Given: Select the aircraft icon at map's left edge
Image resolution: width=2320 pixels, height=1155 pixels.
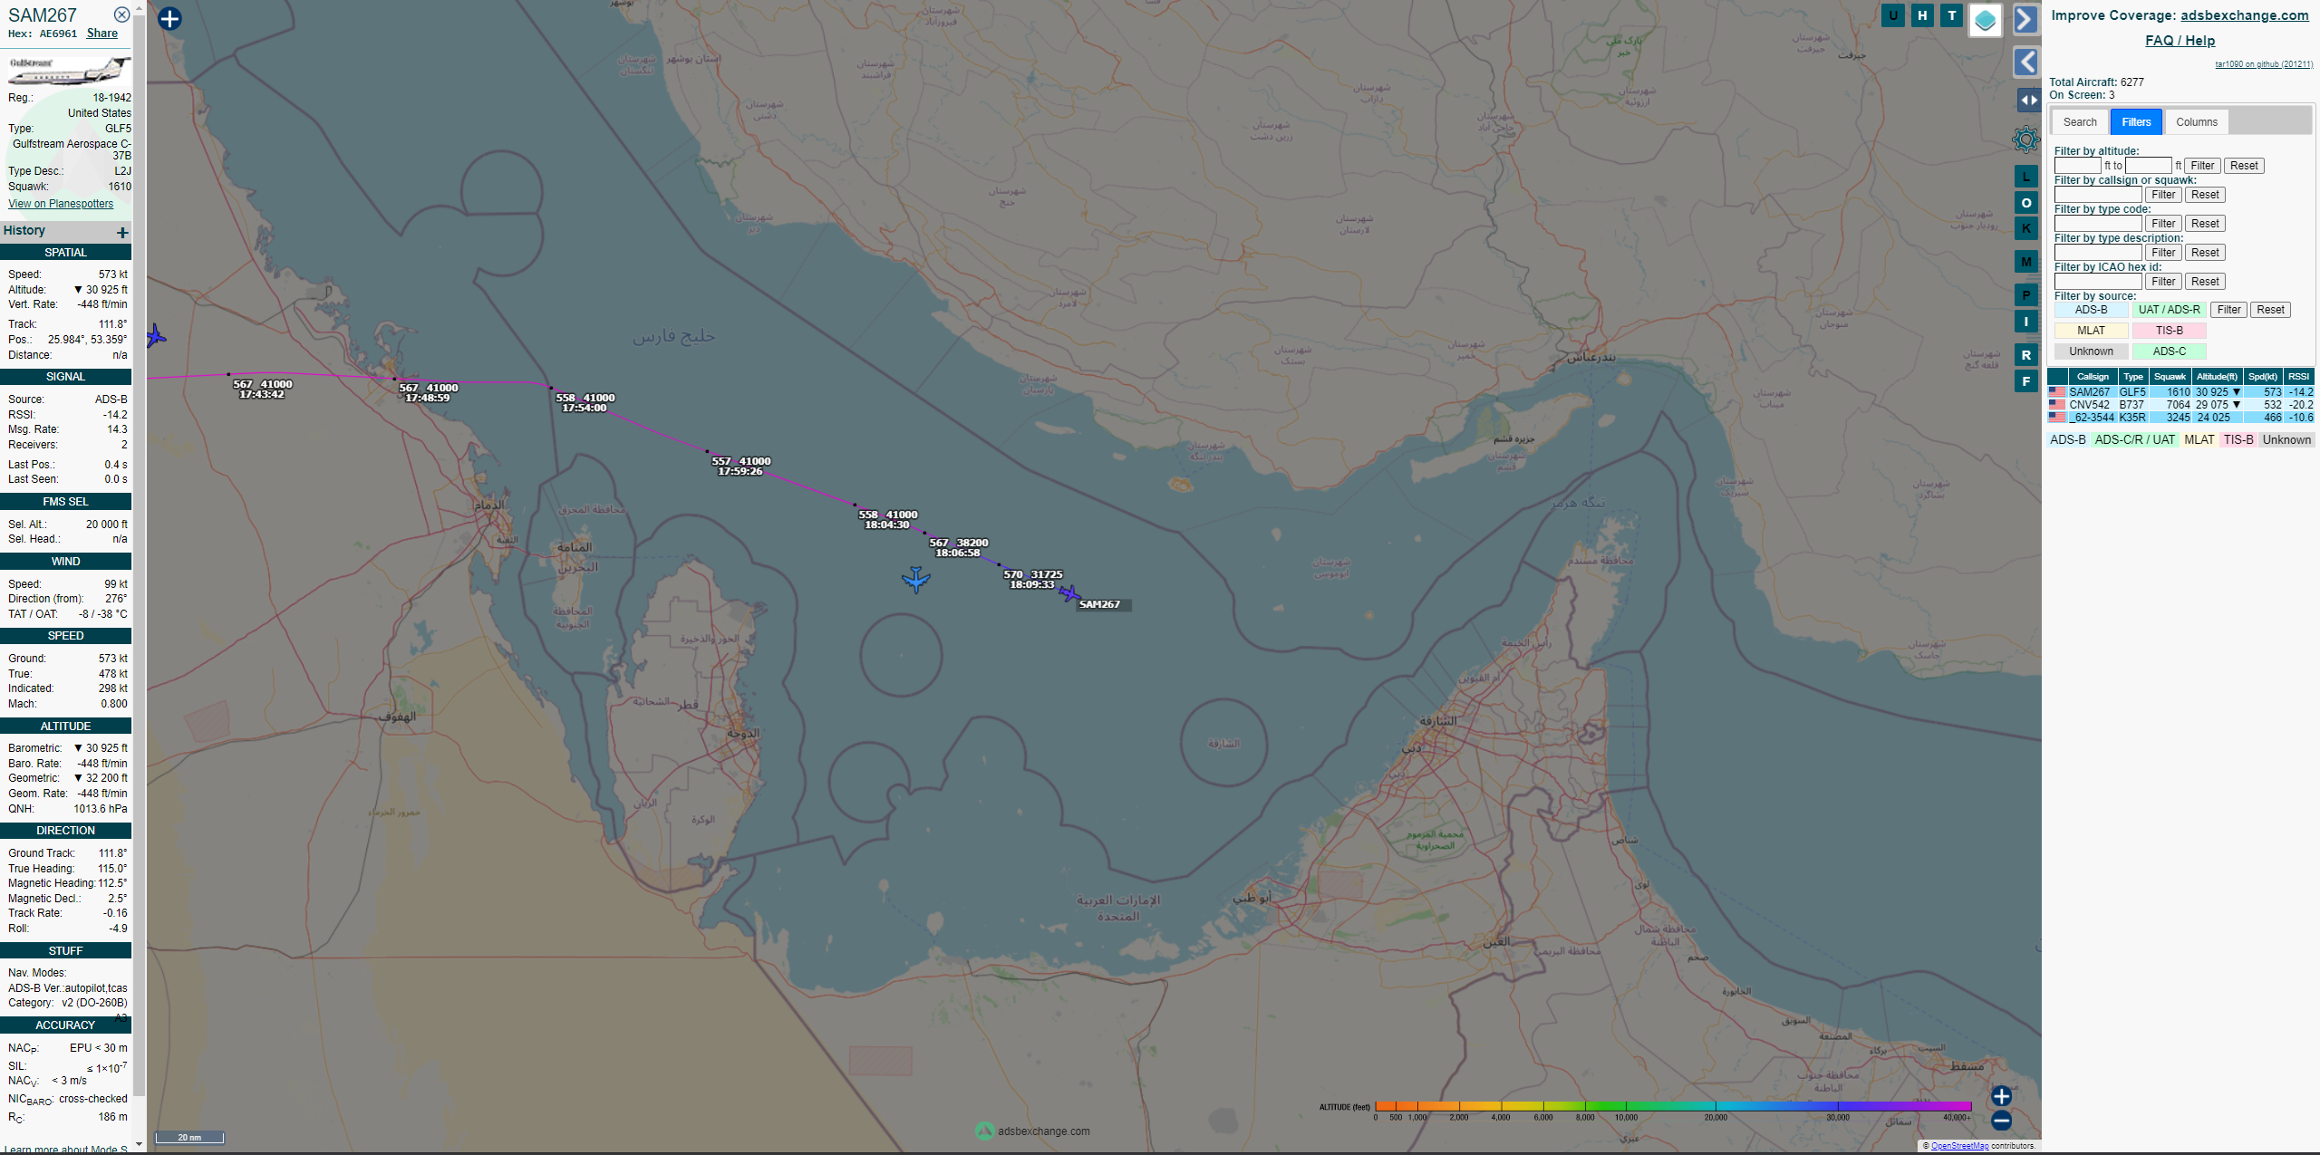Looking at the screenshot, I should tap(155, 336).
